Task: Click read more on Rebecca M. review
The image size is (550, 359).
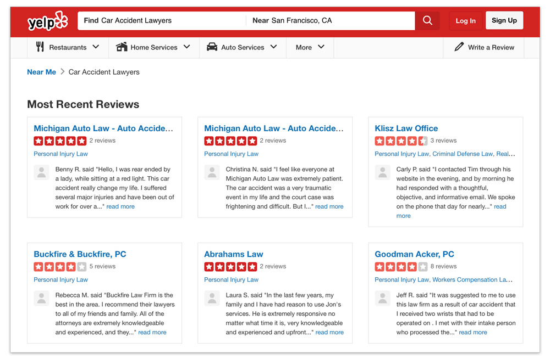Action: coord(152,333)
